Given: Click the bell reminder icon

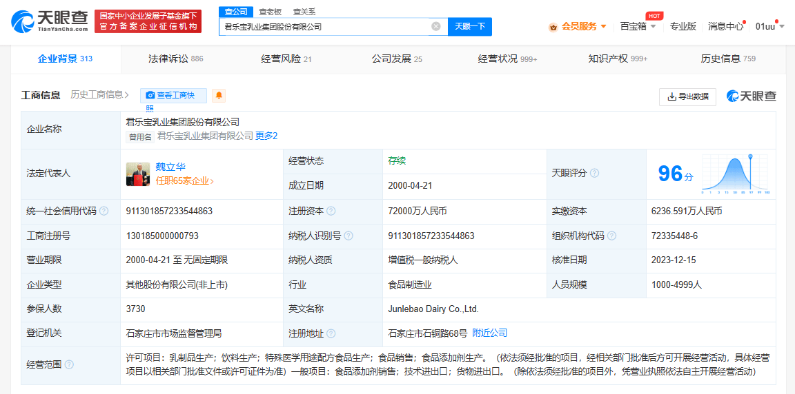Looking at the screenshot, I should tap(219, 95).
